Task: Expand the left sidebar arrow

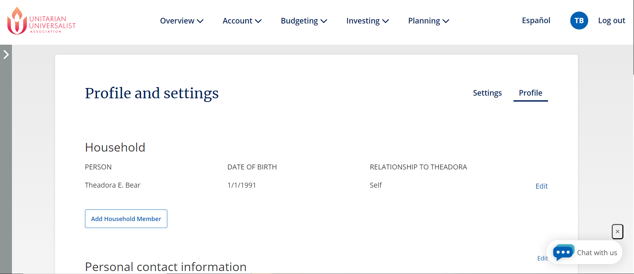Action: point(6,55)
